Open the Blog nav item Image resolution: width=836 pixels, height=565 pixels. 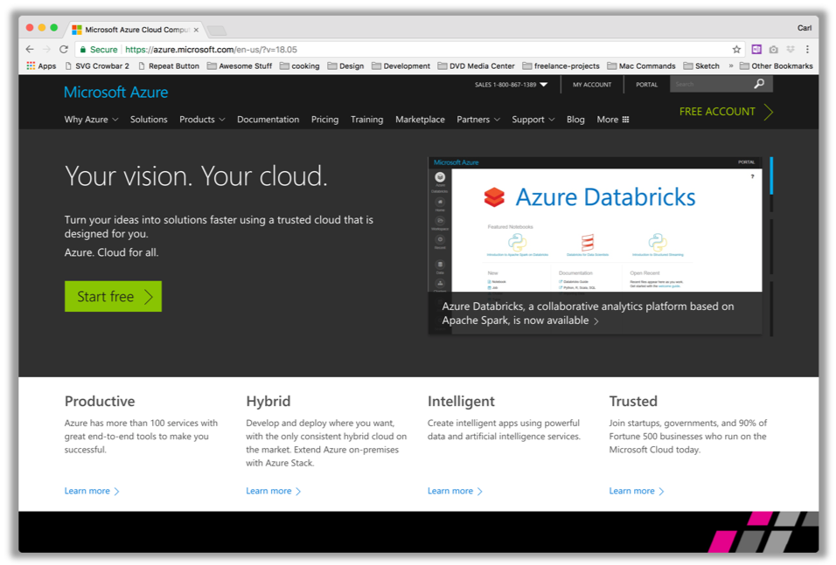575,120
